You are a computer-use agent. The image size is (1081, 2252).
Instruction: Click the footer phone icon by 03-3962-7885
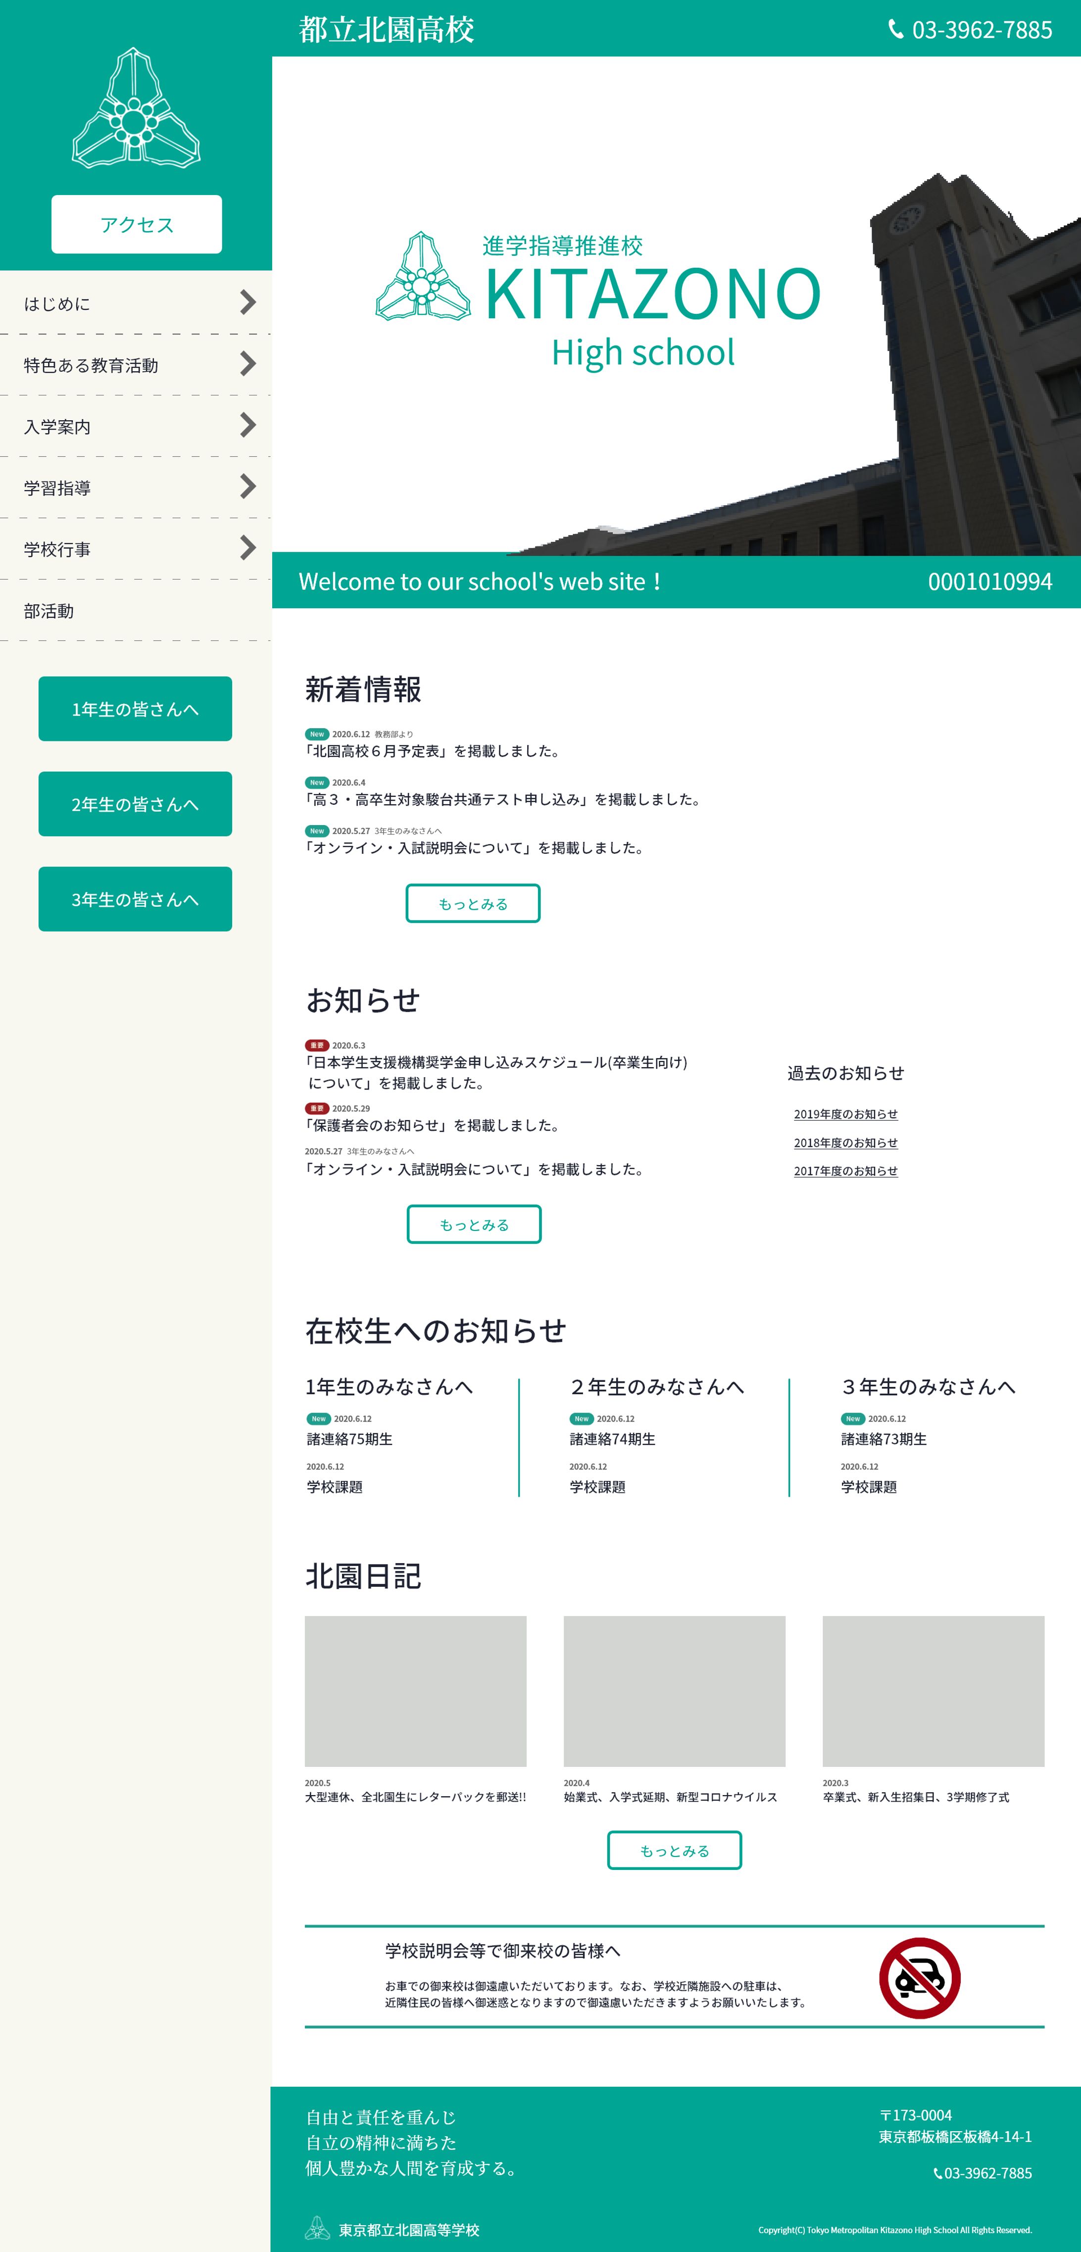pos(937,2173)
